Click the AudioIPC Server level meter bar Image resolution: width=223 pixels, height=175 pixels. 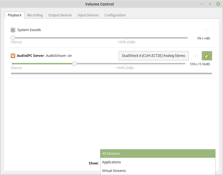pyautogui.click(x=111, y=73)
